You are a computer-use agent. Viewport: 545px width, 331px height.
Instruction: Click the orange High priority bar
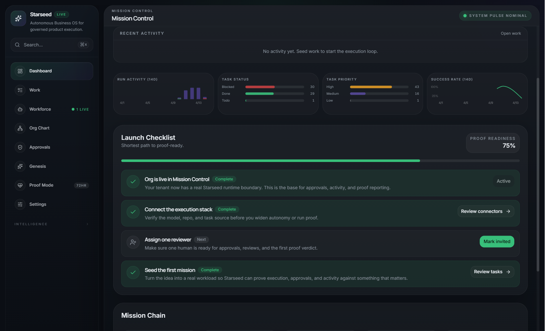tap(371, 87)
